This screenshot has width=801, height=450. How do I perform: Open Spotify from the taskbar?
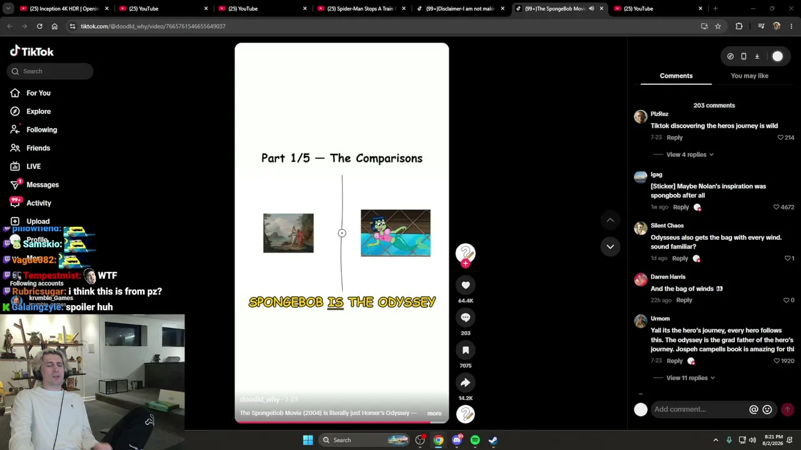(x=475, y=440)
